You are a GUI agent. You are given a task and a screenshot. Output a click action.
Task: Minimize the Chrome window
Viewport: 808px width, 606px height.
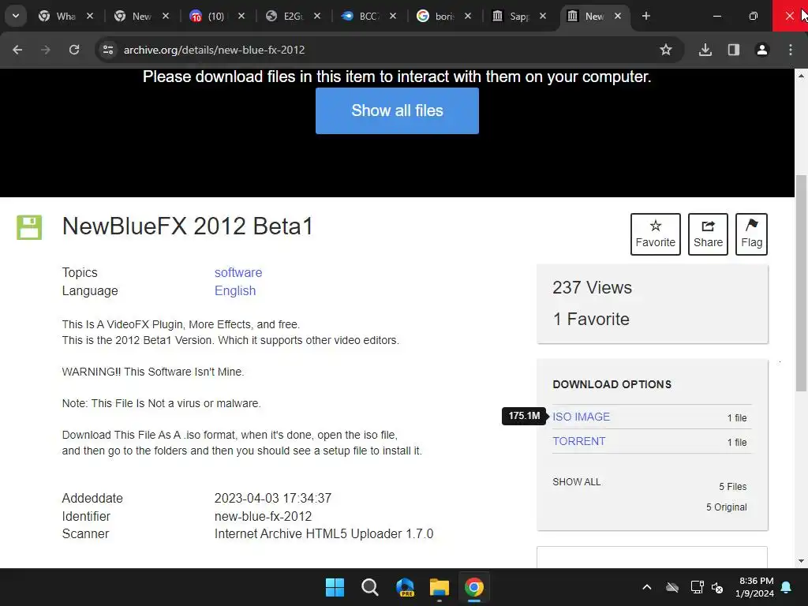716,16
